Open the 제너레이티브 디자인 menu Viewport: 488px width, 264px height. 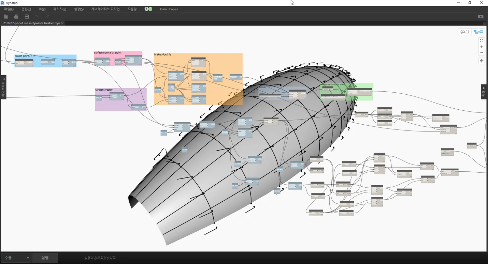[x=105, y=9]
